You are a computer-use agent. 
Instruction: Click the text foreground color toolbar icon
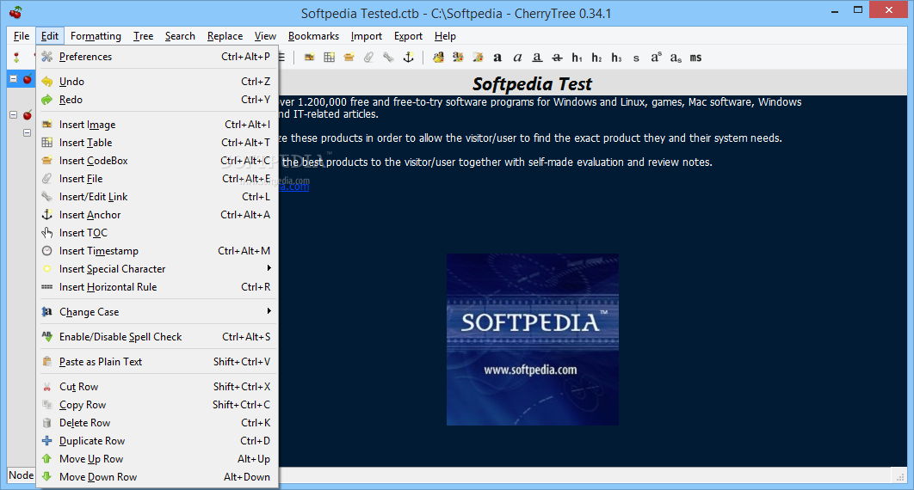tap(438, 57)
